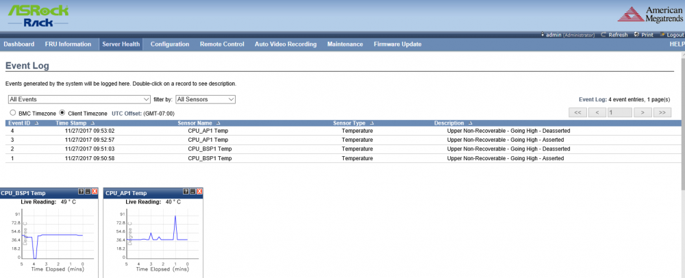This screenshot has width=685, height=278.
Task: Open FRU Information menu
Action: click(68, 44)
